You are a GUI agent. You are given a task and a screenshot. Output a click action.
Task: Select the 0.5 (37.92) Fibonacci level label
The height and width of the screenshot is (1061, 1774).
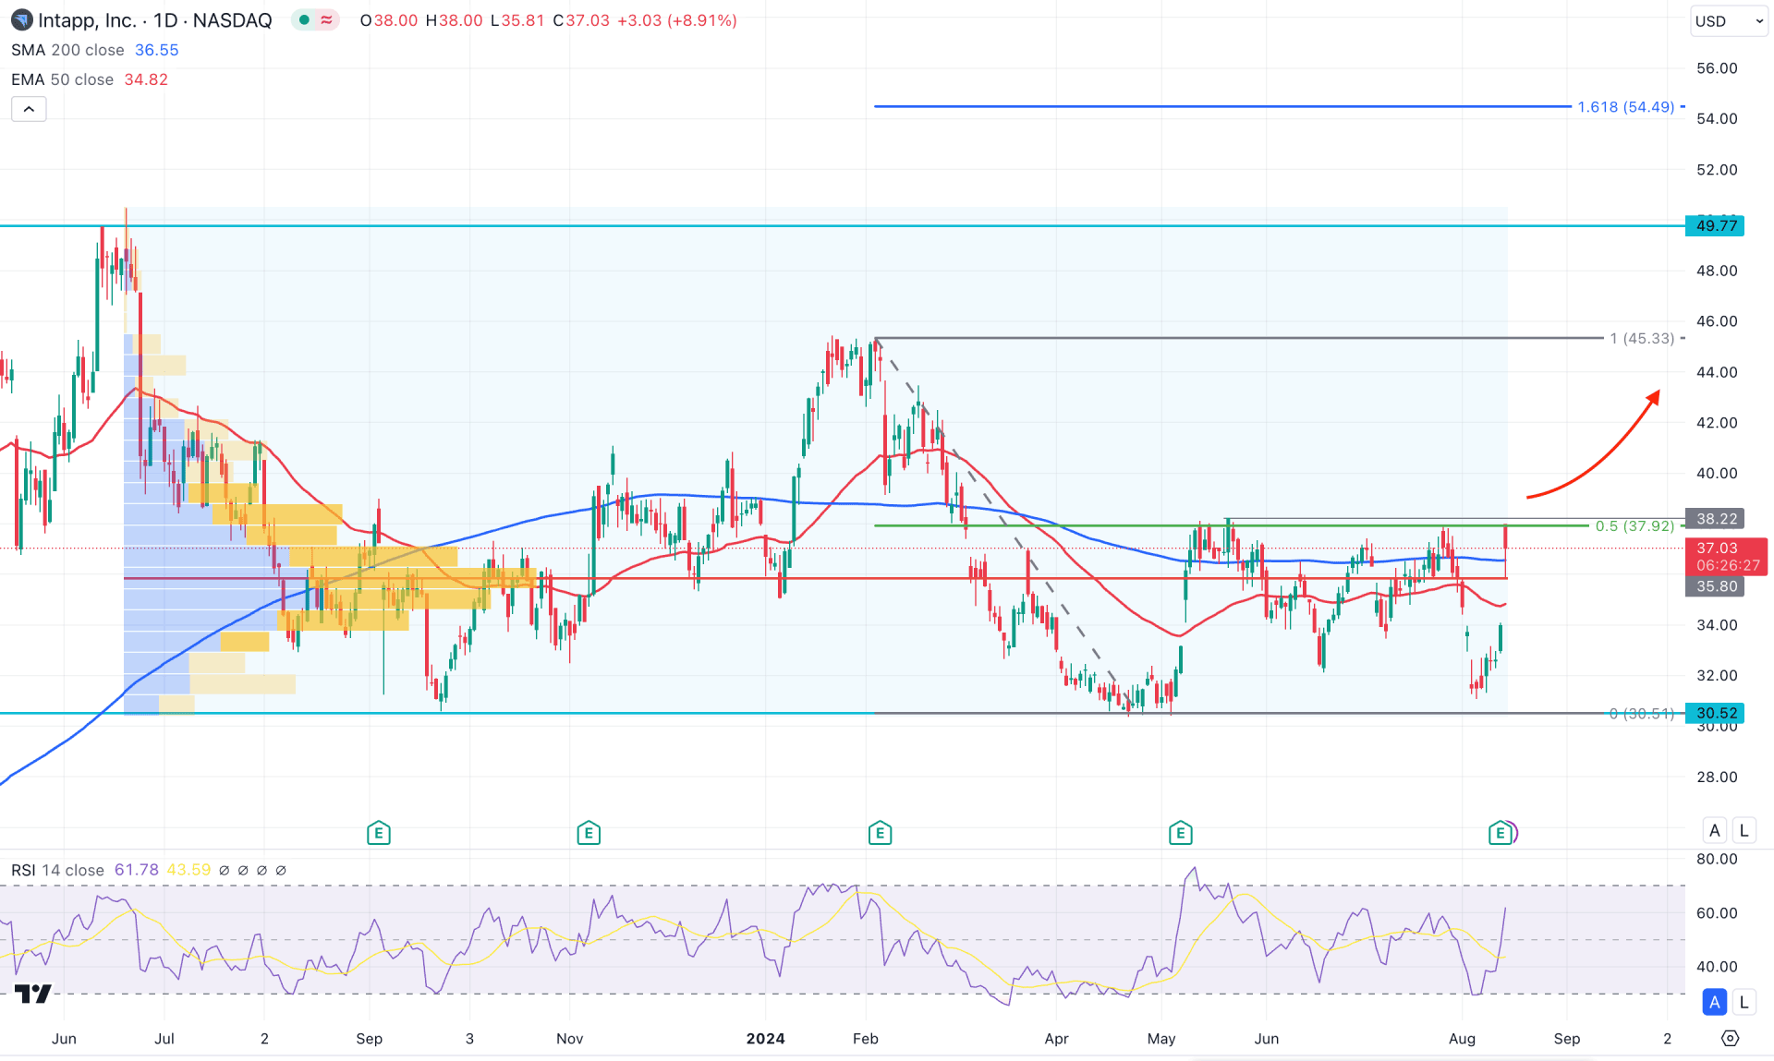pyautogui.click(x=1634, y=526)
